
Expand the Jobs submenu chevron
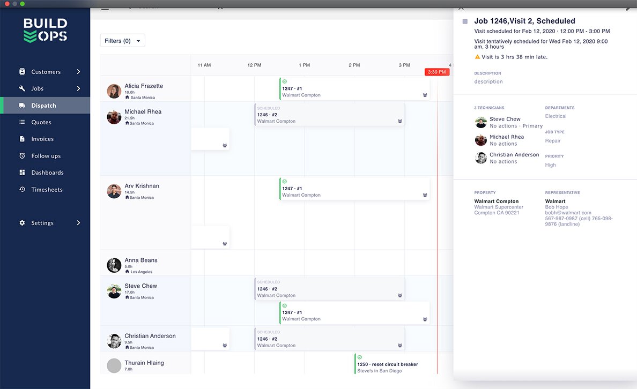(78, 88)
